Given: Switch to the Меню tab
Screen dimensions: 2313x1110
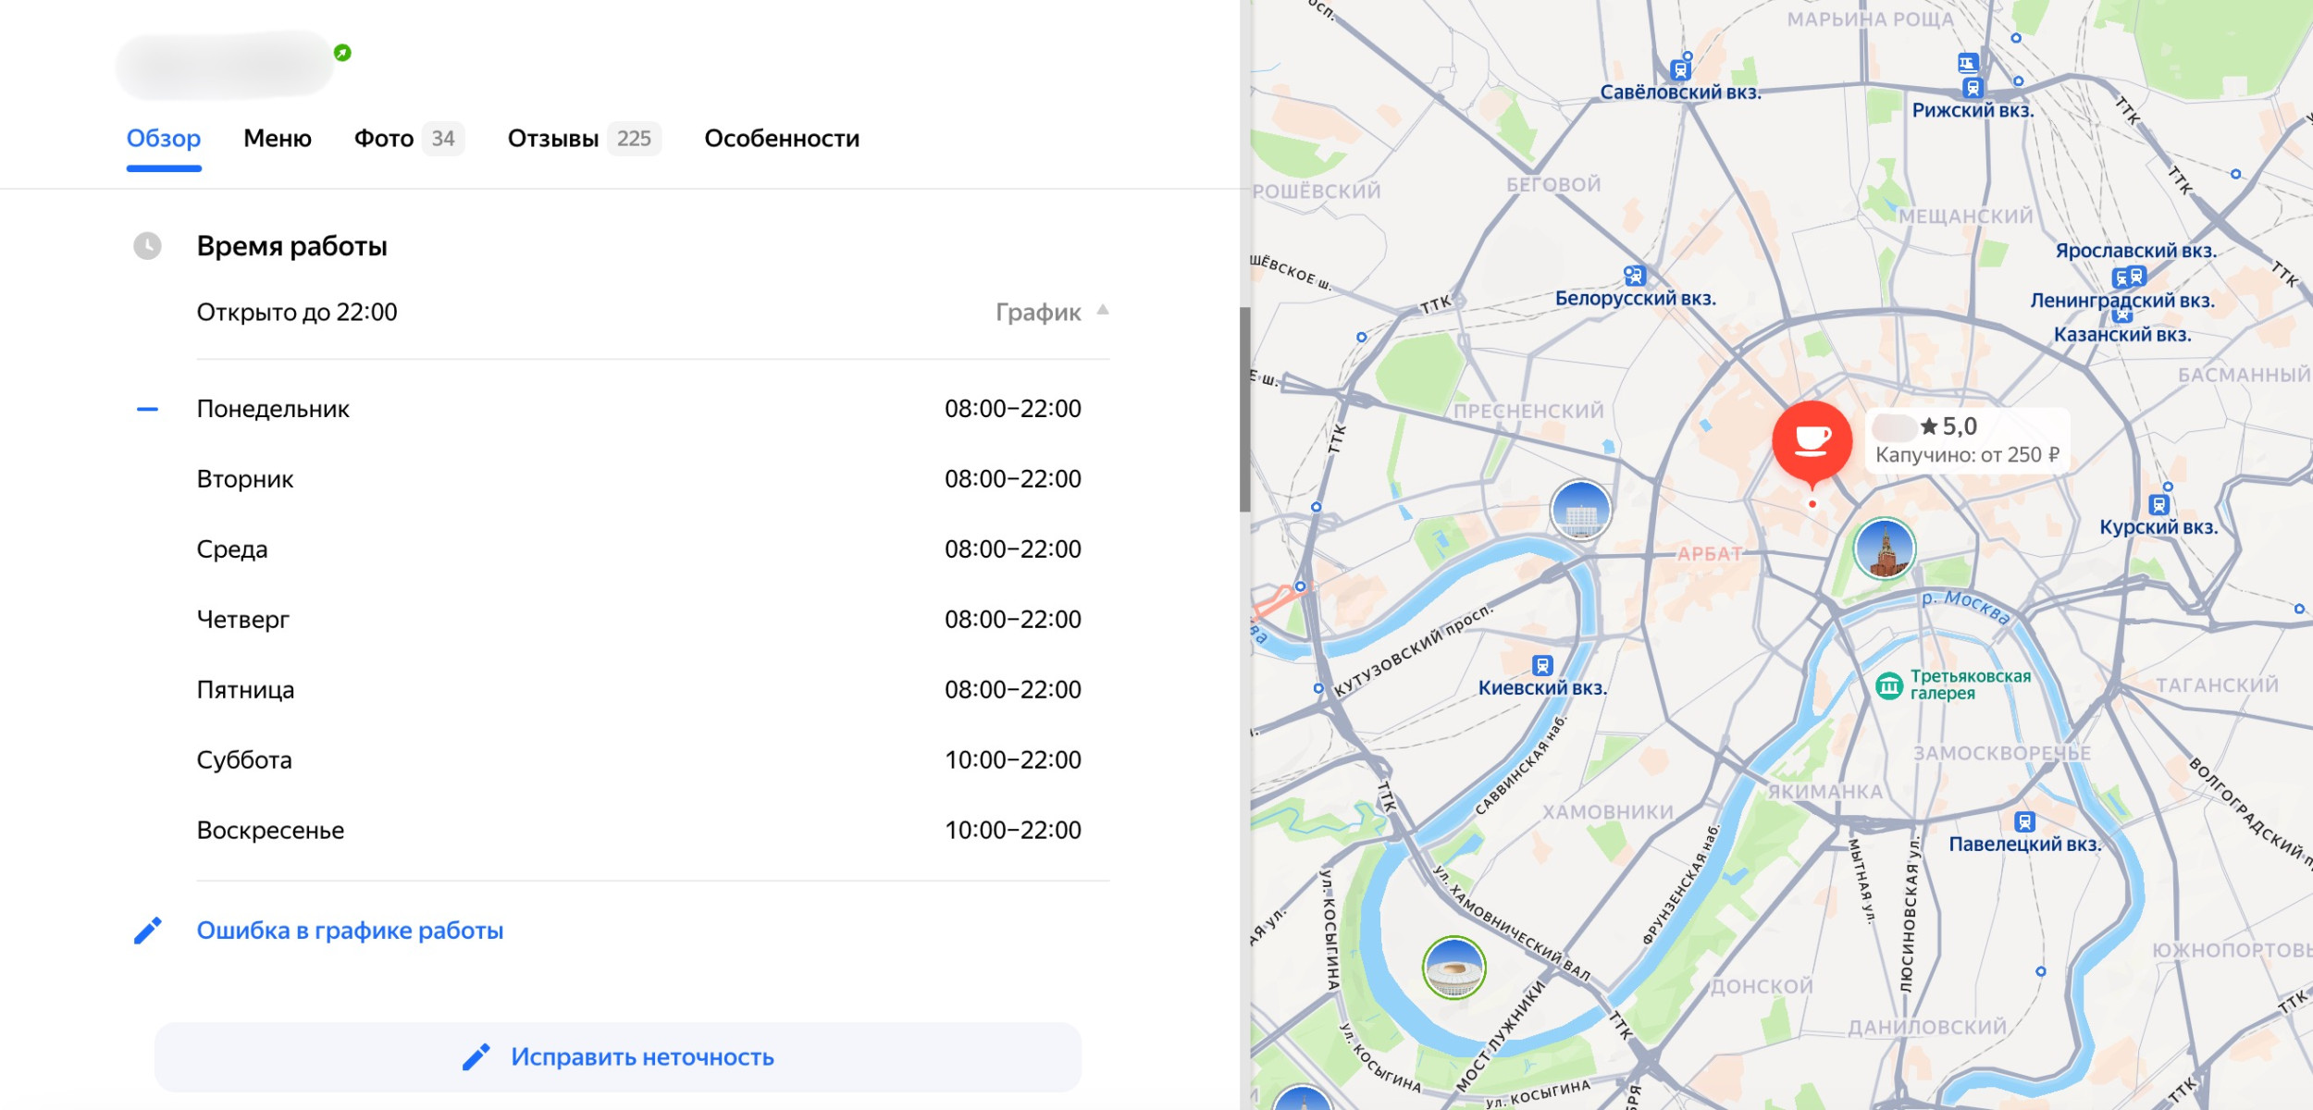Looking at the screenshot, I should pyautogui.click(x=277, y=139).
